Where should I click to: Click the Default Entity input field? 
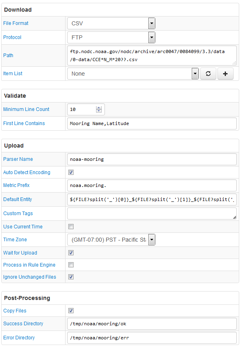[152, 199]
